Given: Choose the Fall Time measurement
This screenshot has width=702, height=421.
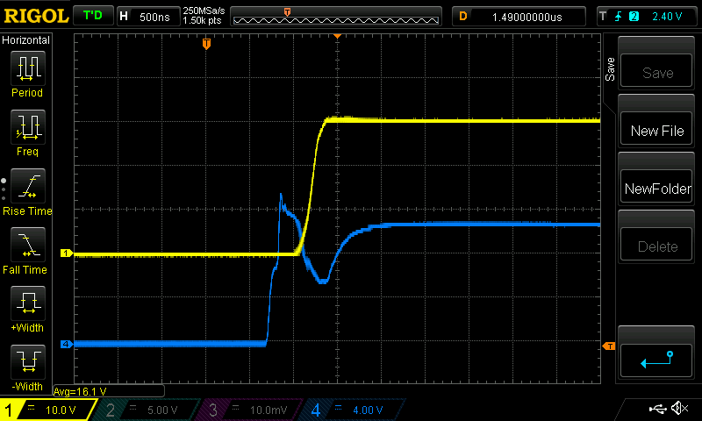Looking at the screenshot, I should (x=26, y=246).
